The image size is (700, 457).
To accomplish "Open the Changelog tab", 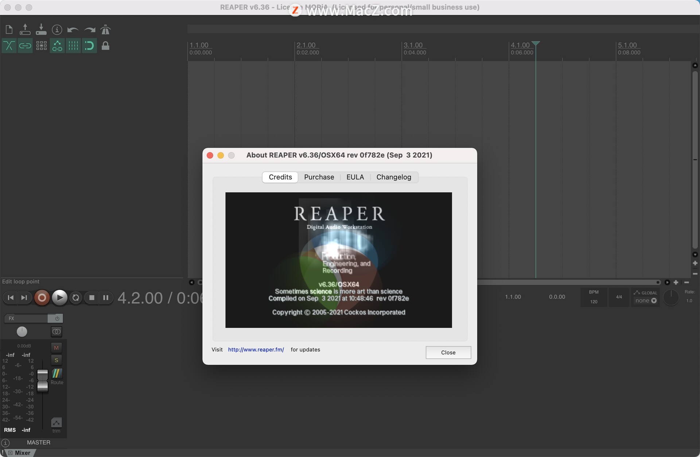I will 394,177.
